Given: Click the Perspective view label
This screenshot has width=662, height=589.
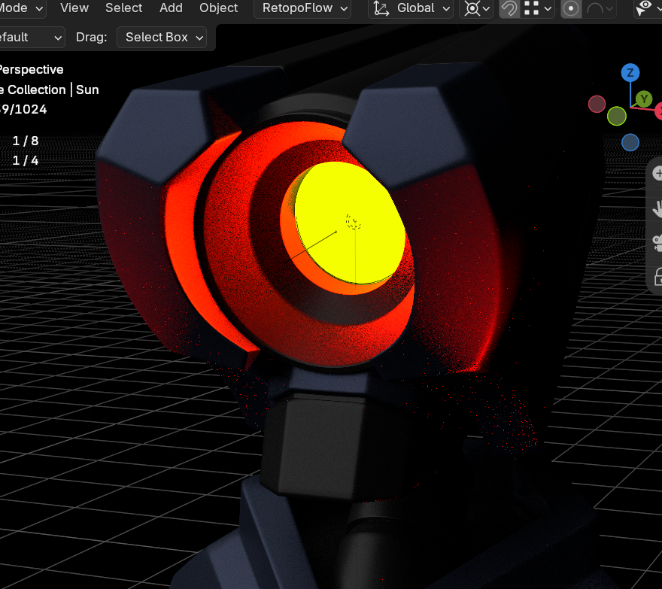Looking at the screenshot, I should 31,69.
